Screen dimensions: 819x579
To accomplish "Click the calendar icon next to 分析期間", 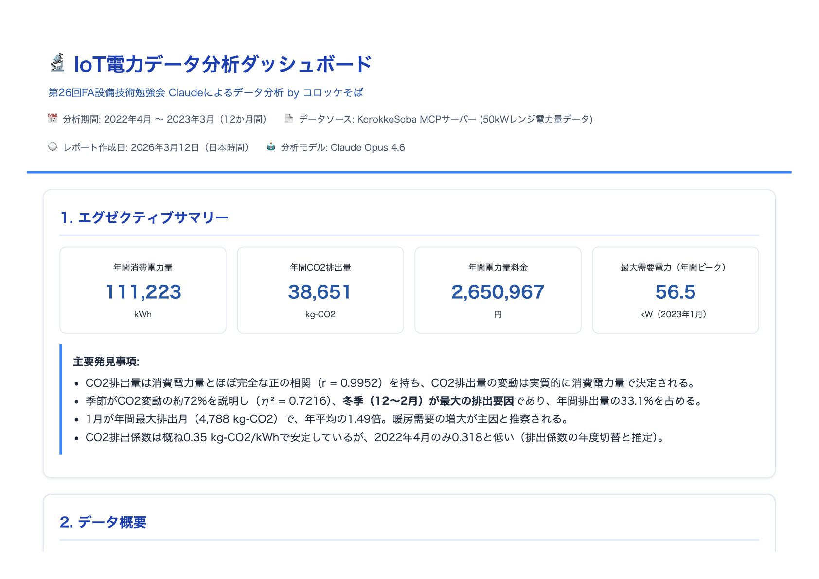I will coord(53,118).
